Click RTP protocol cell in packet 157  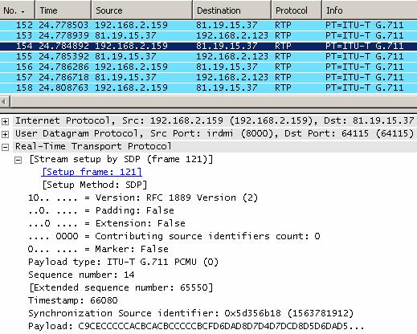click(283, 77)
